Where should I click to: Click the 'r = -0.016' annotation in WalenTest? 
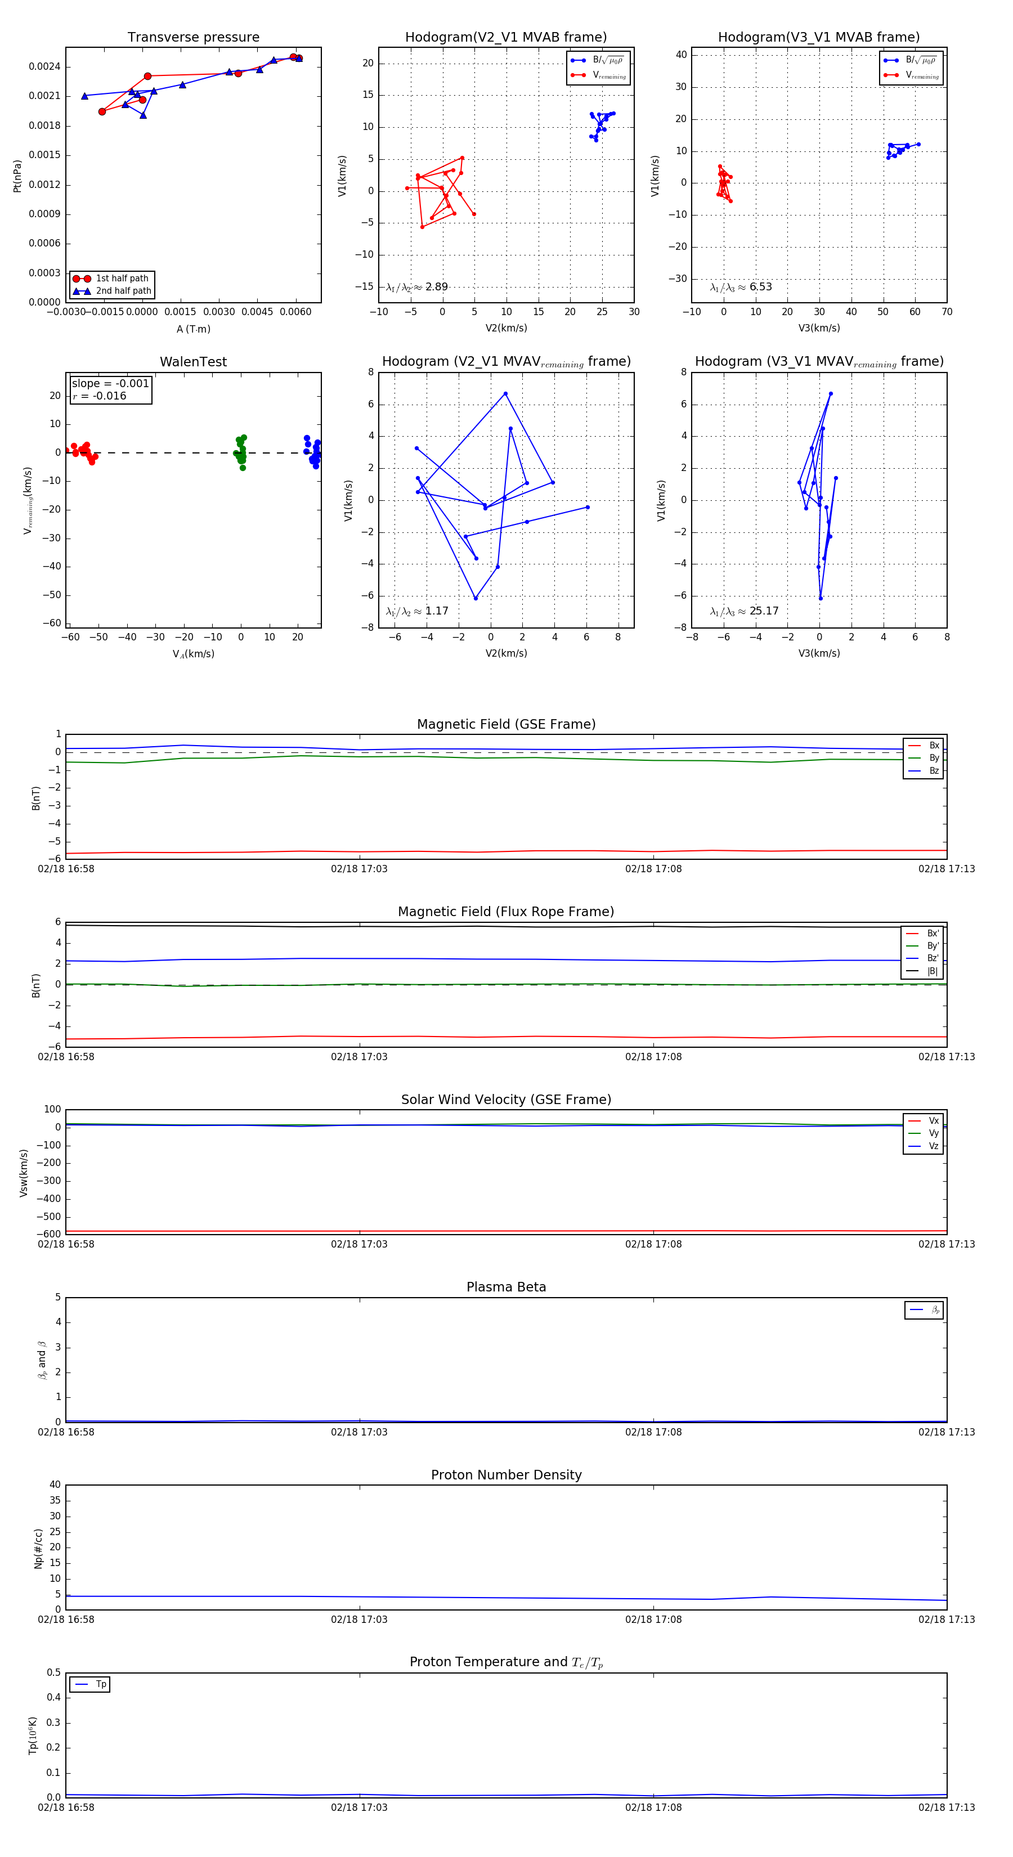(x=100, y=396)
